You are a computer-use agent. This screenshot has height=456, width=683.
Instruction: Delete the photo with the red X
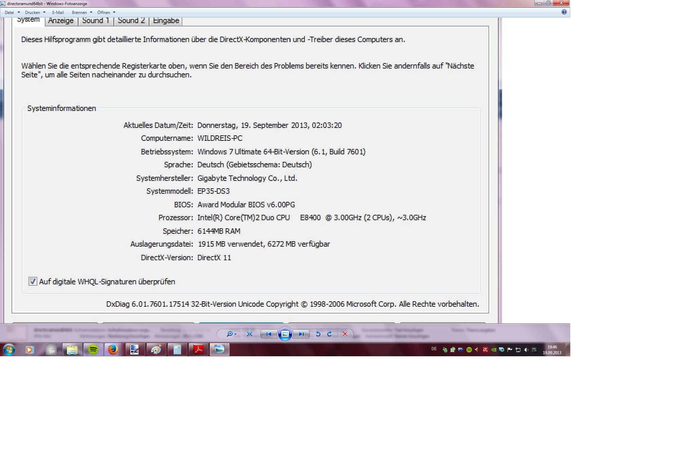click(x=345, y=334)
